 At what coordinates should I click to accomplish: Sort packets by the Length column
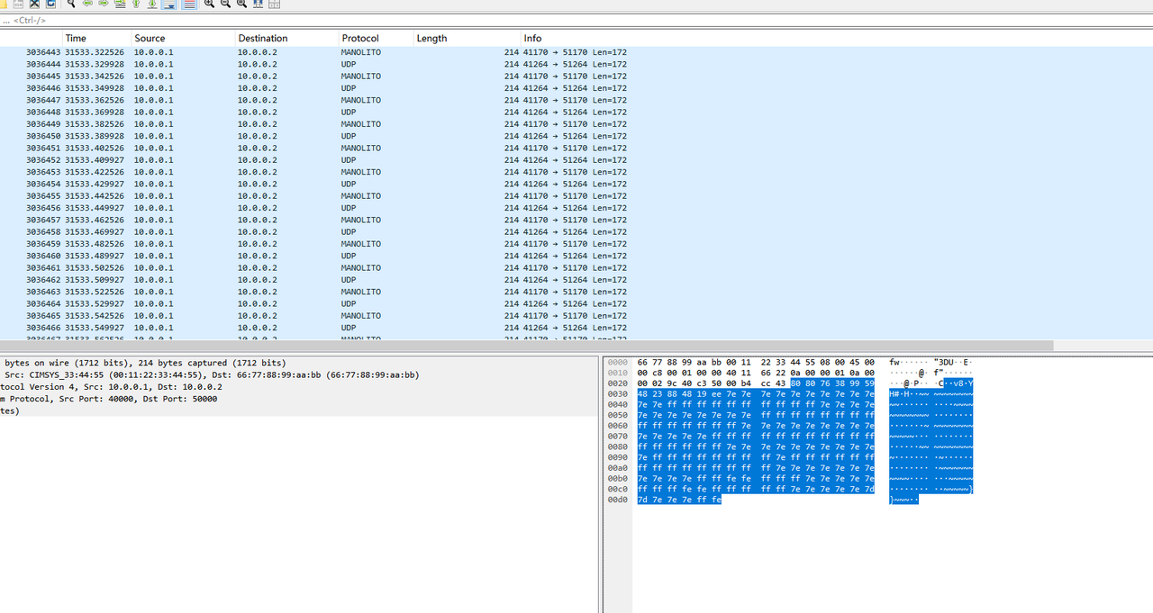pyautogui.click(x=431, y=38)
